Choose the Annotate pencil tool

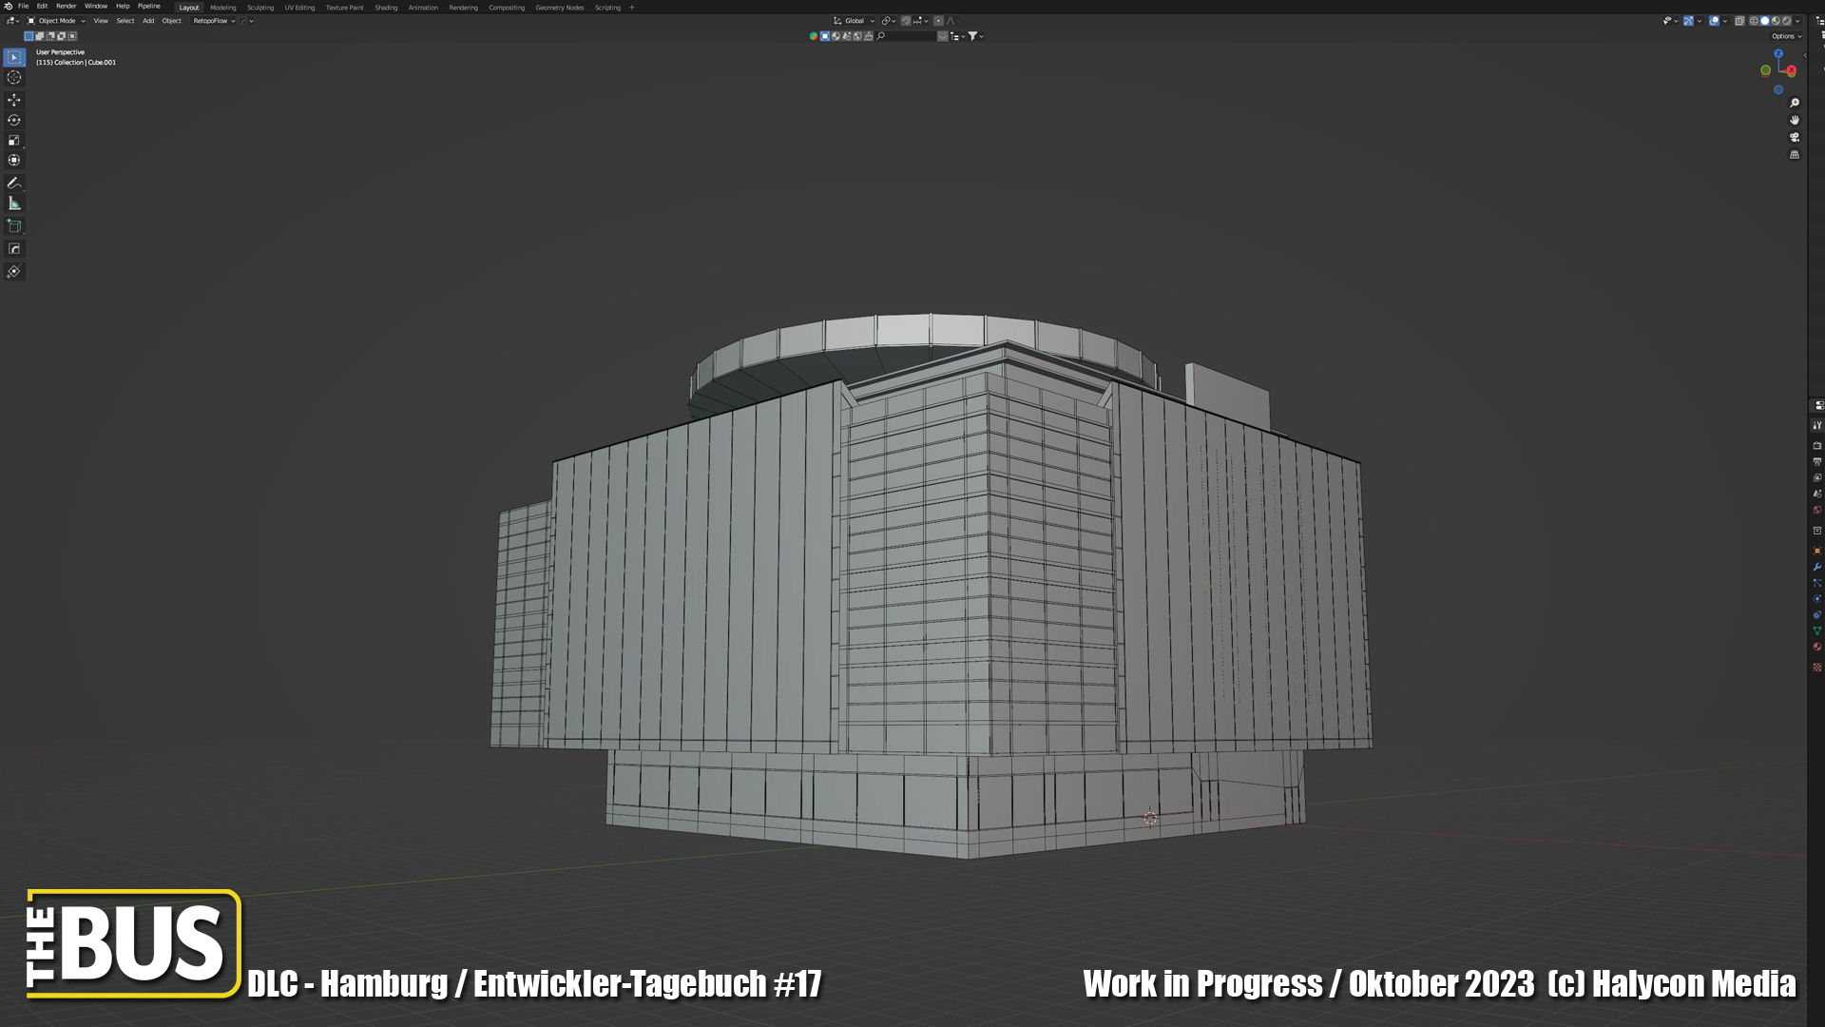[x=14, y=183]
